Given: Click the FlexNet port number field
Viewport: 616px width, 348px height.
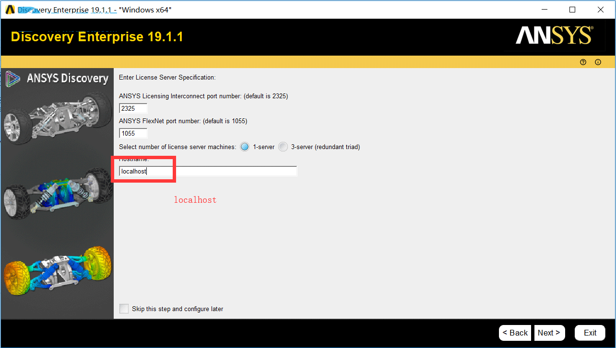Looking at the screenshot, I should pyautogui.click(x=133, y=133).
